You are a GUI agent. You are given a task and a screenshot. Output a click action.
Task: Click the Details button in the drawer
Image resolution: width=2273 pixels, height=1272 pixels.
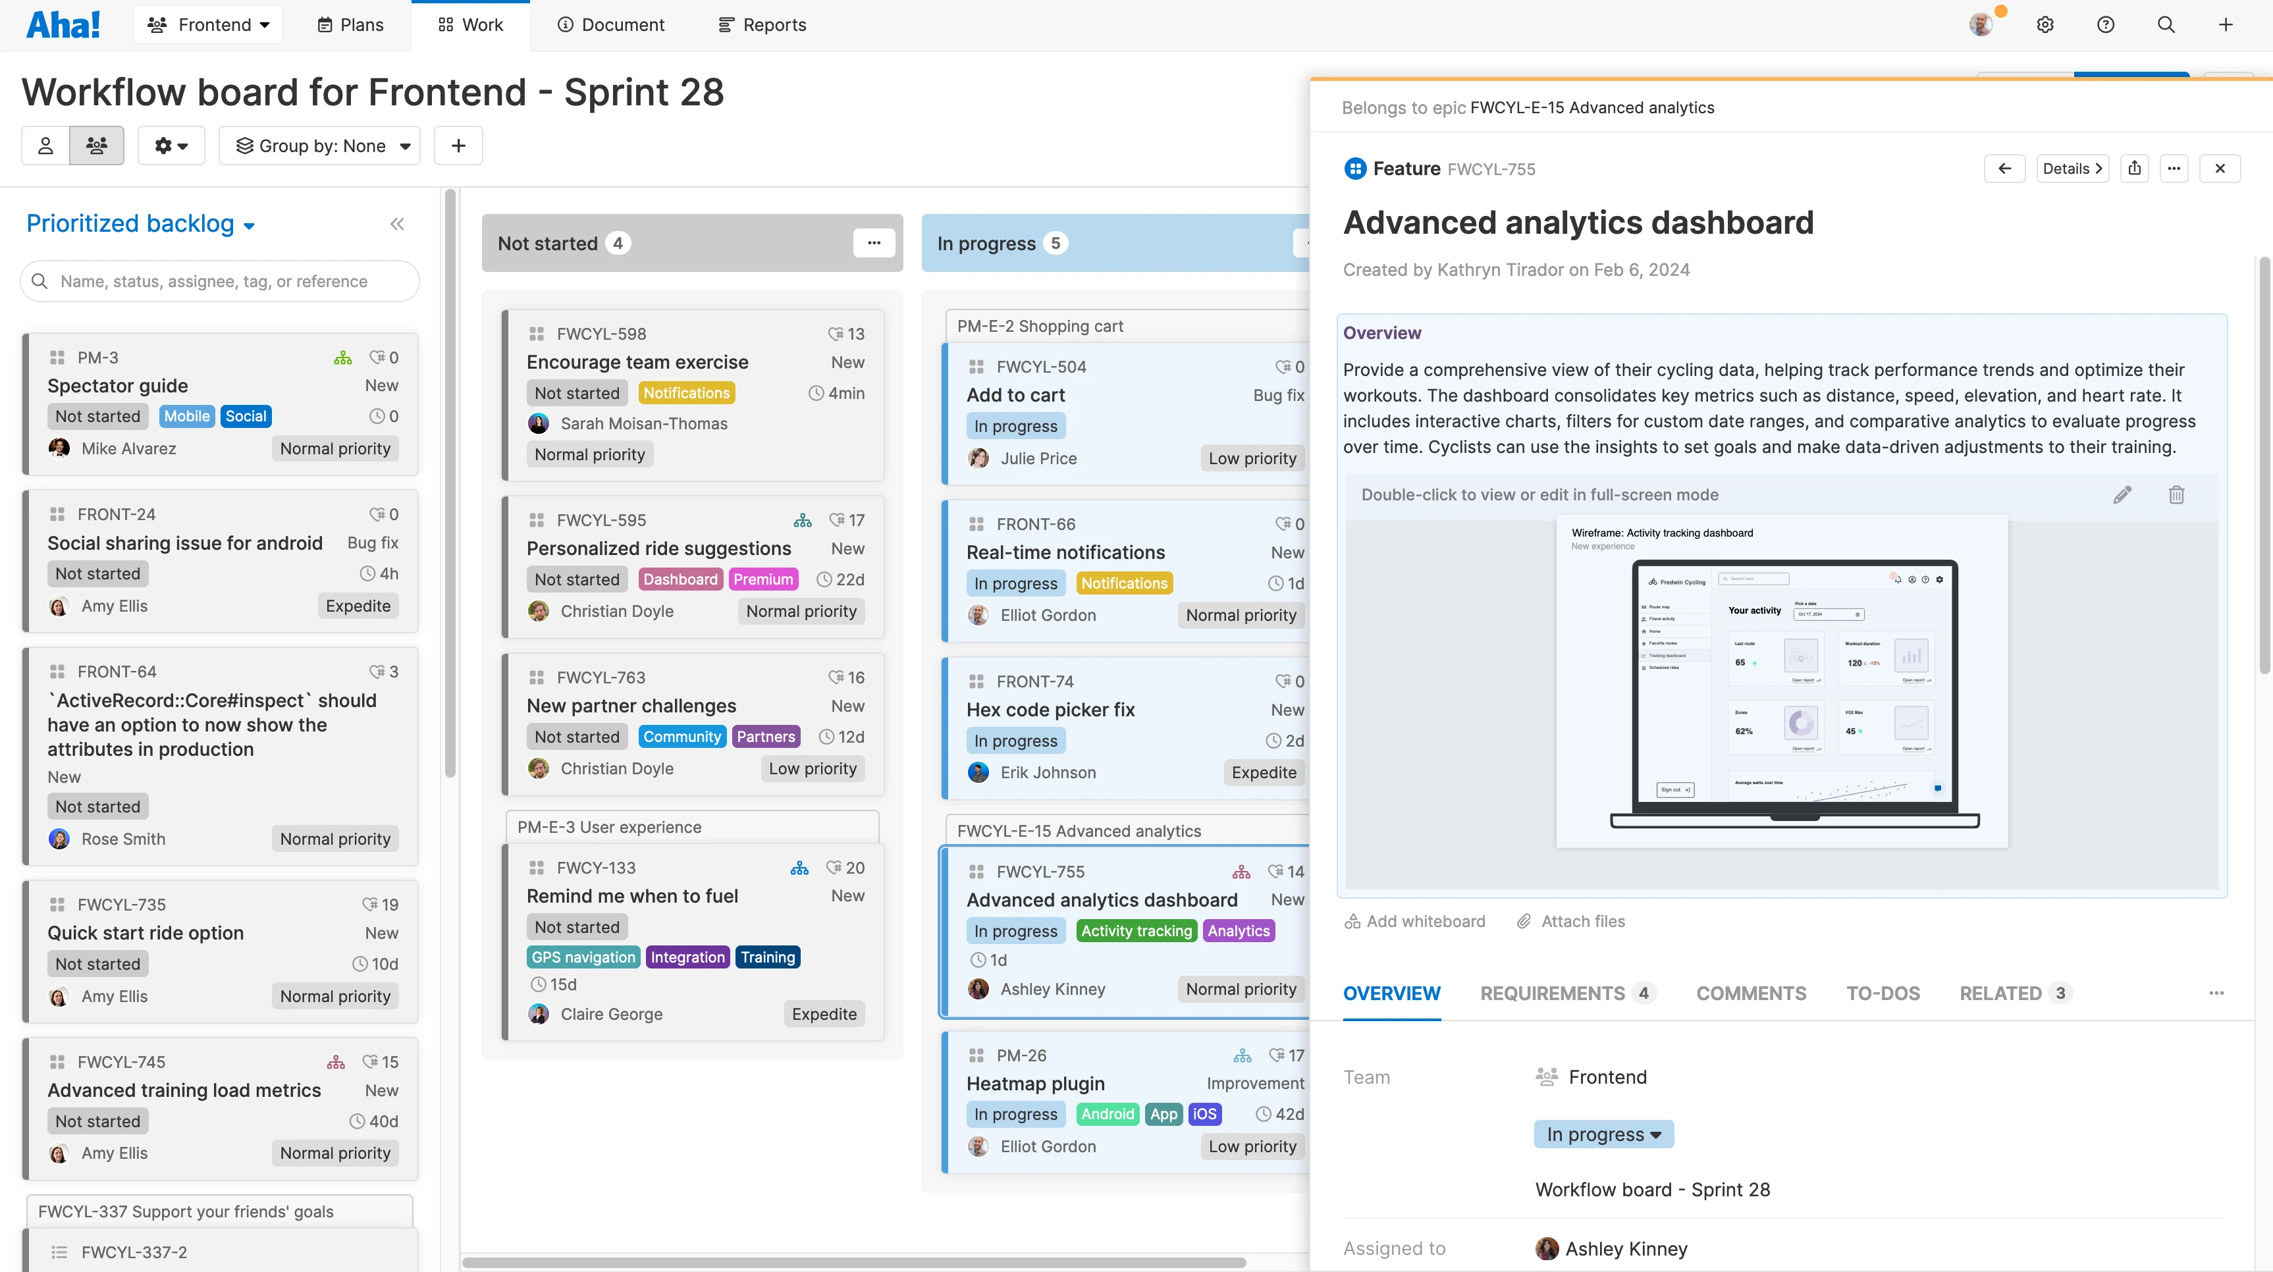pos(2072,168)
